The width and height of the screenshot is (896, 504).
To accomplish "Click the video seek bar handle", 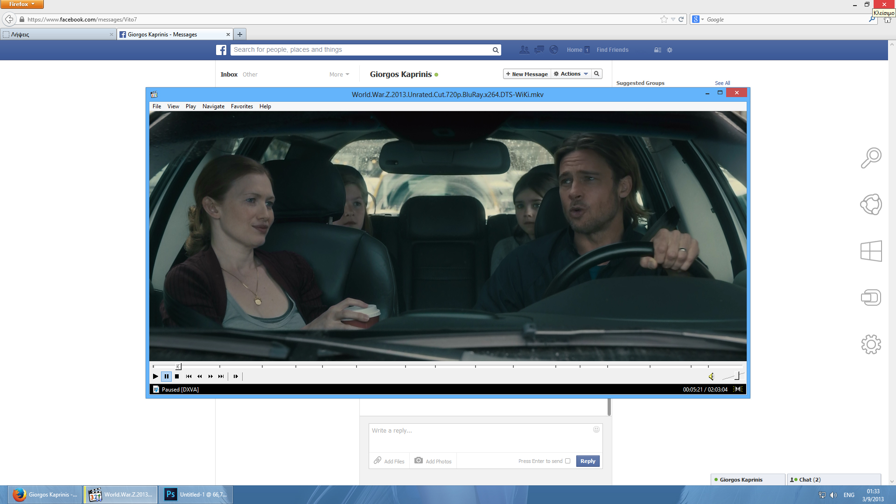I will coord(178,366).
